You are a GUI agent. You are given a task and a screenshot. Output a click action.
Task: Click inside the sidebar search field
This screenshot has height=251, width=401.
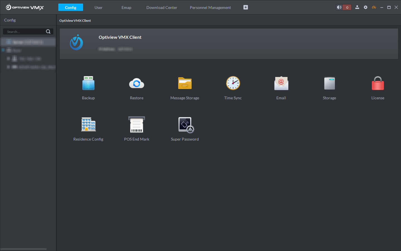(x=25, y=32)
